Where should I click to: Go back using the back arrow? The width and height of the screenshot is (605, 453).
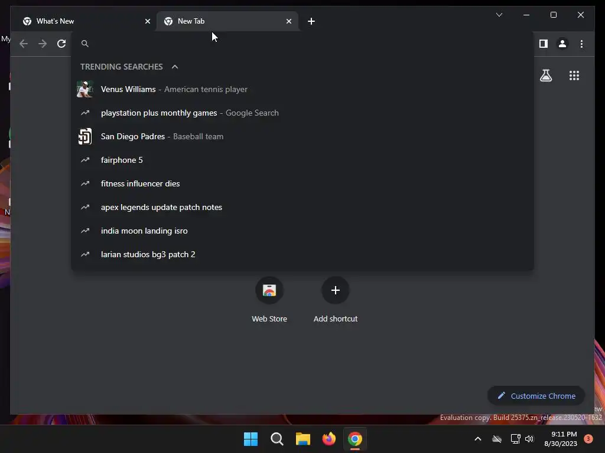click(24, 44)
